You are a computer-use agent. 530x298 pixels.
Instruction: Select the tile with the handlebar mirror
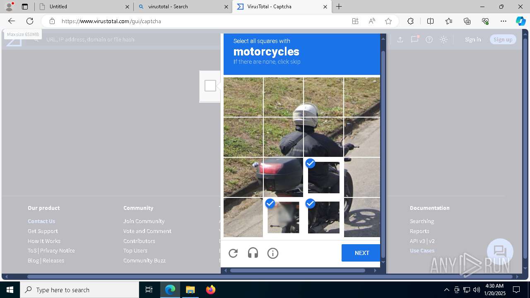(x=362, y=137)
